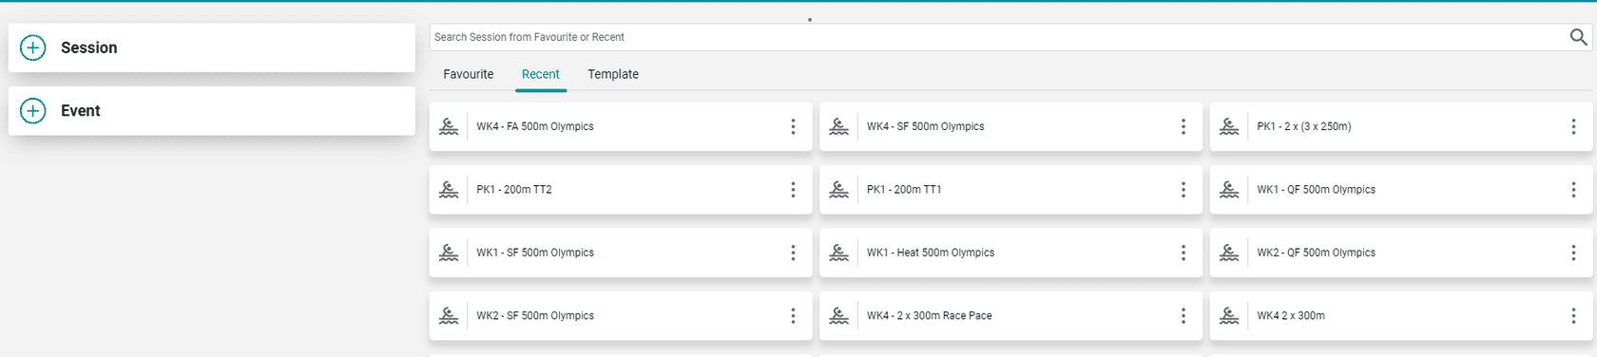The image size is (1597, 357).
Task: Select session WK4 - SF 500m Olympics
Action: click(1010, 126)
